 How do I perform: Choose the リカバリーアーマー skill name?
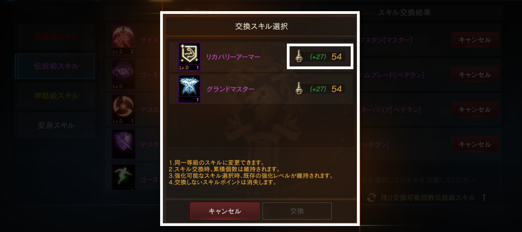click(x=233, y=57)
